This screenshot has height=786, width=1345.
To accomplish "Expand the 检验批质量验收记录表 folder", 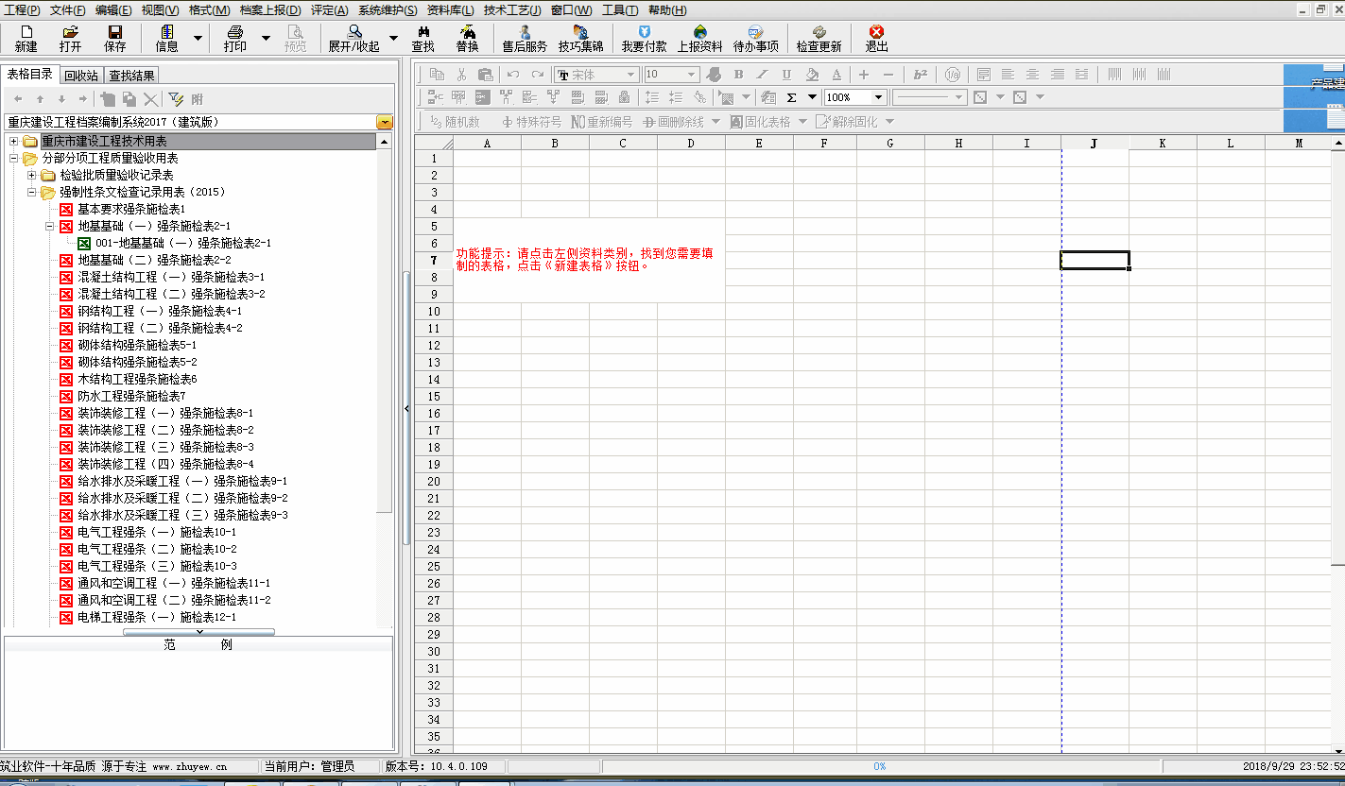I will 32,175.
